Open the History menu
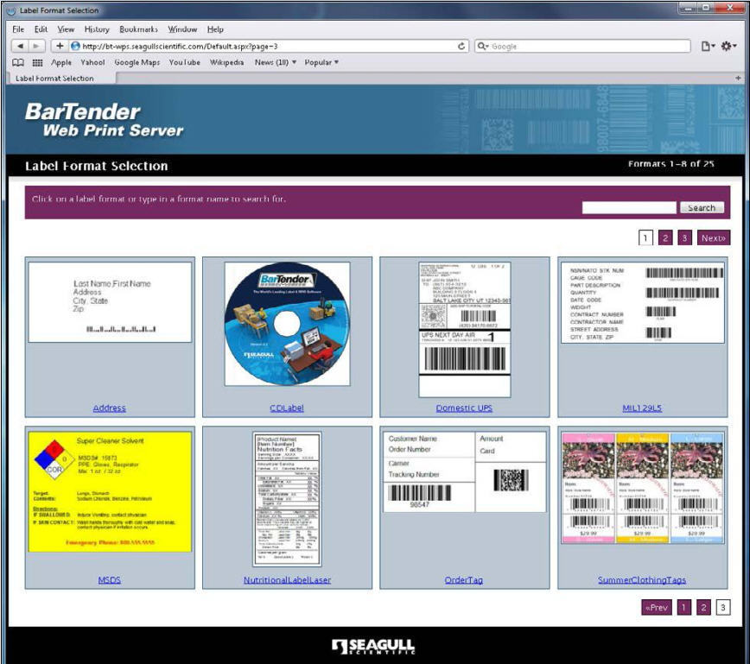Screen dimensions: 750x664 coord(97,29)
